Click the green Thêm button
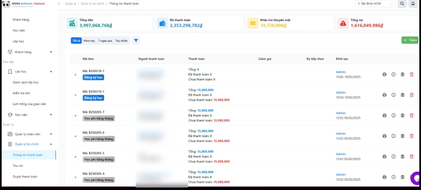421x190 pixels. pyautogui.click(x=410, y=40)
